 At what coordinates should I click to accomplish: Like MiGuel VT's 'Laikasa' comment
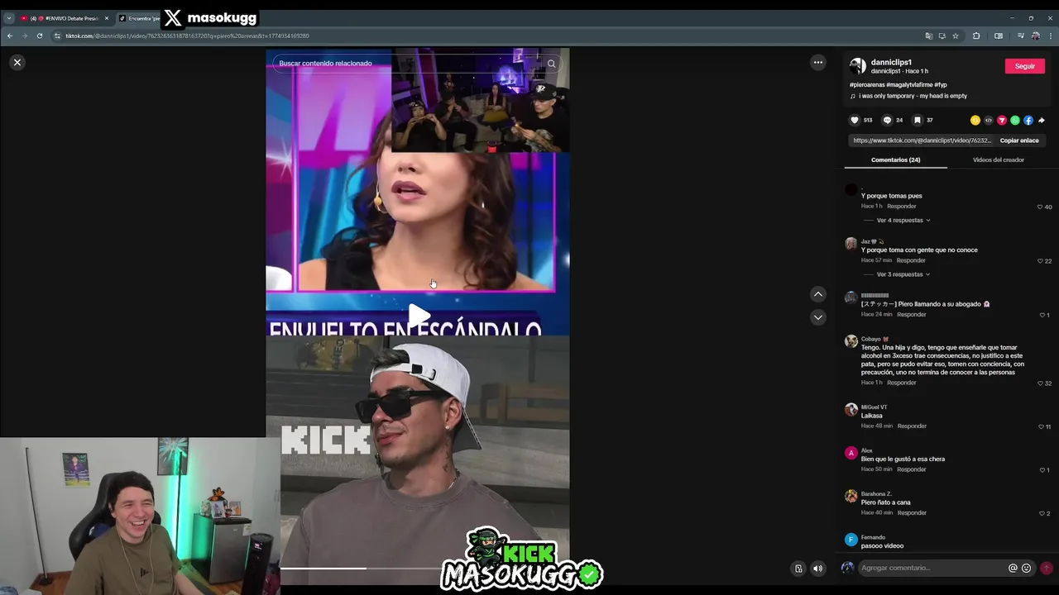pyautogui.click(x=1041, y=426)
